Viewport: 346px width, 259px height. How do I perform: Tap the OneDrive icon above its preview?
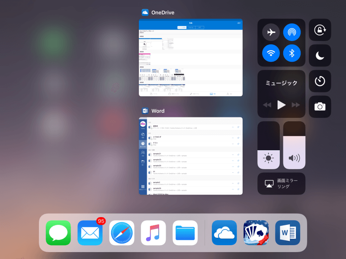[145, 13]
